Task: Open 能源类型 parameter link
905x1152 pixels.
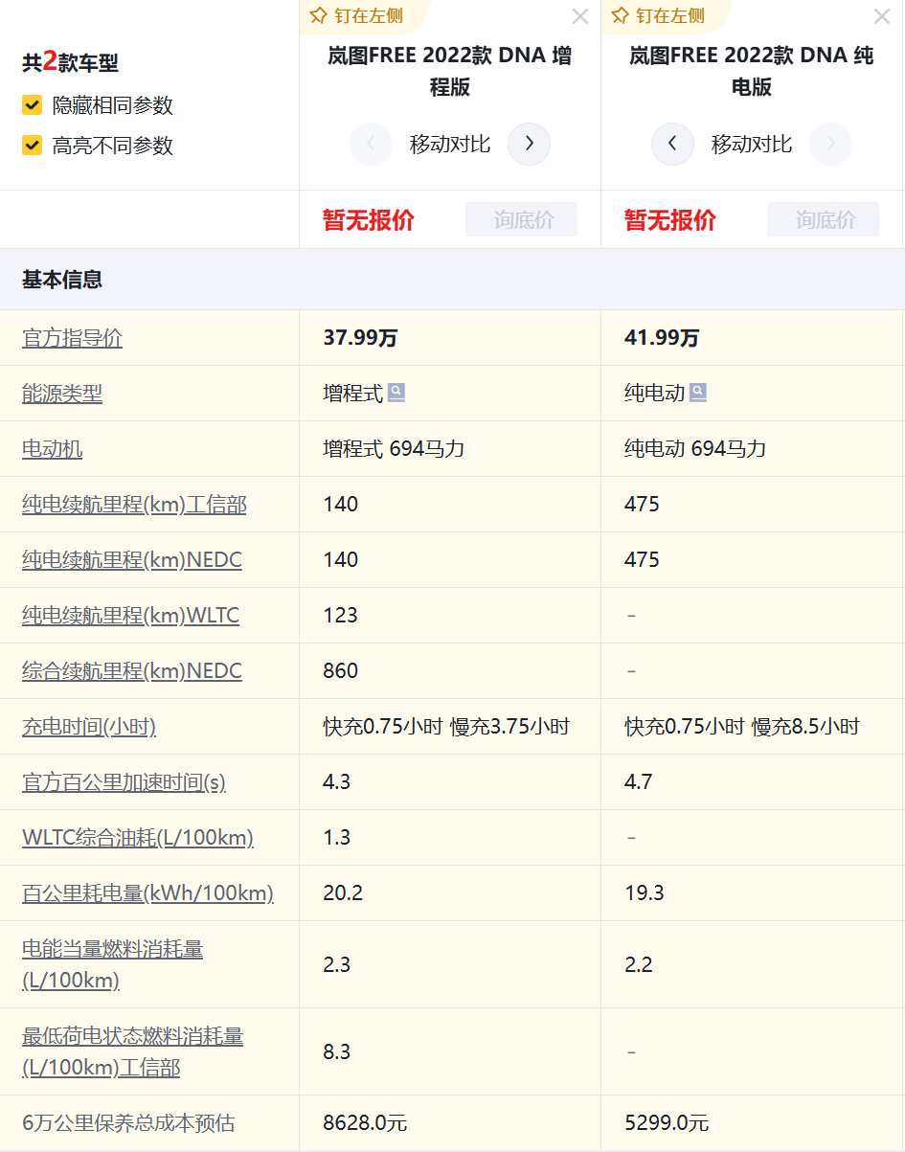Action: 62,394
